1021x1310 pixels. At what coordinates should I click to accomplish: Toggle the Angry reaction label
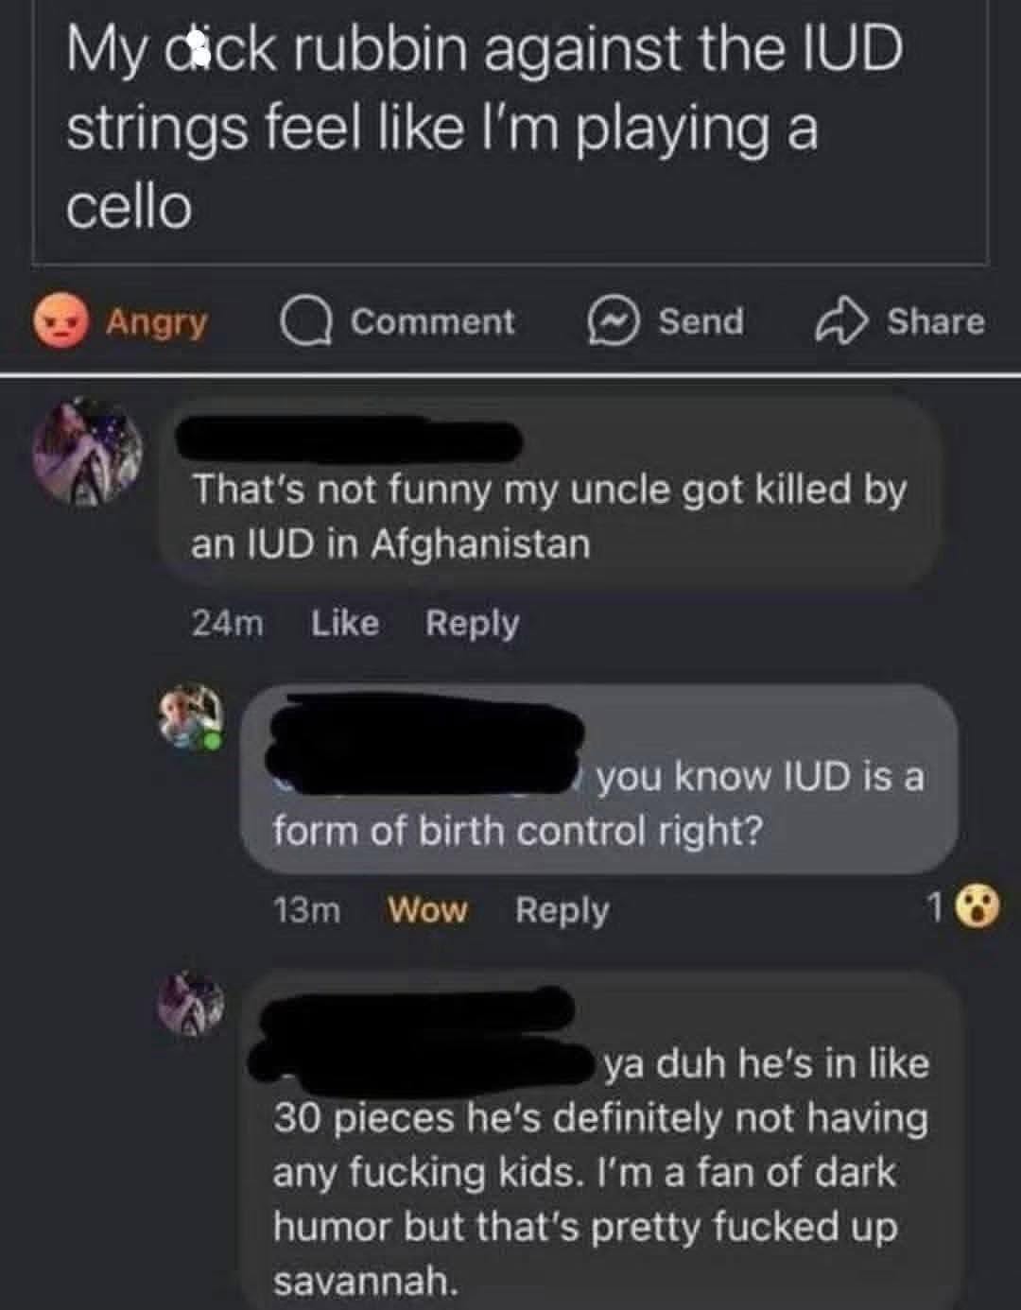157,322
